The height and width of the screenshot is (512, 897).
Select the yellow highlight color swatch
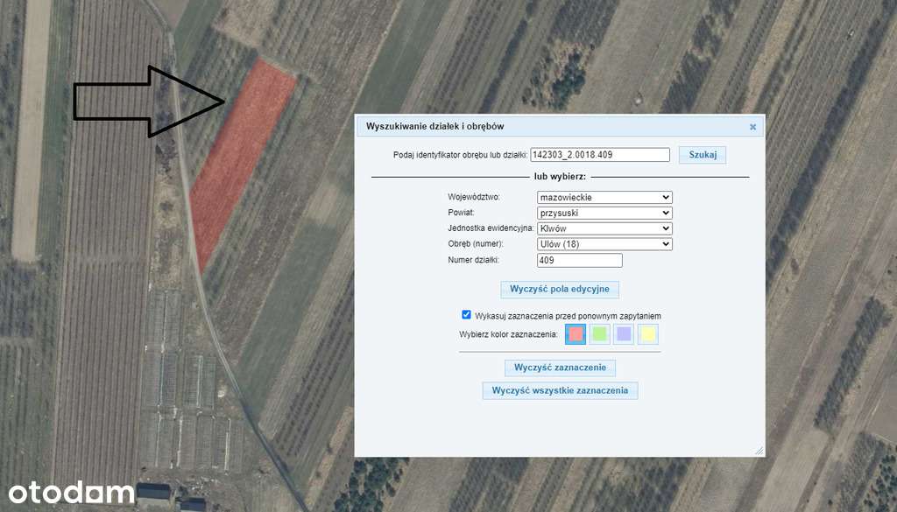[647, 334]
